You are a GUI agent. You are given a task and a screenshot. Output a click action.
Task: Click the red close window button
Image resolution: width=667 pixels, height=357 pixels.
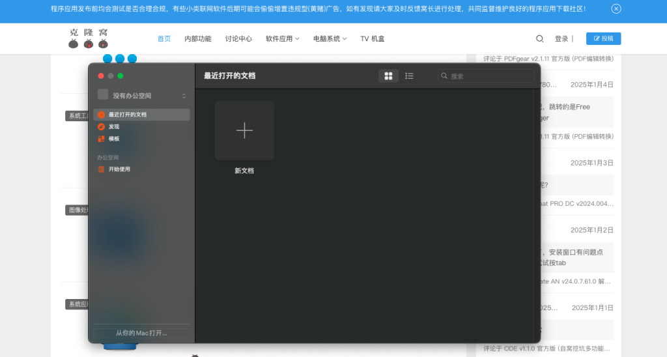(x=101, y=76)
